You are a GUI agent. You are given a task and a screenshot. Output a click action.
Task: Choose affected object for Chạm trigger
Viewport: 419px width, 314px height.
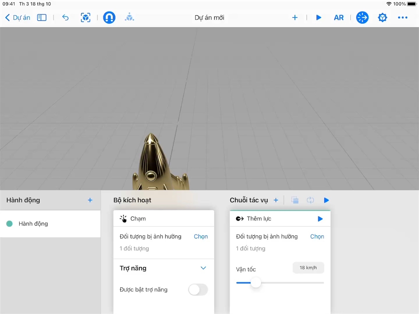coord(201,236)
